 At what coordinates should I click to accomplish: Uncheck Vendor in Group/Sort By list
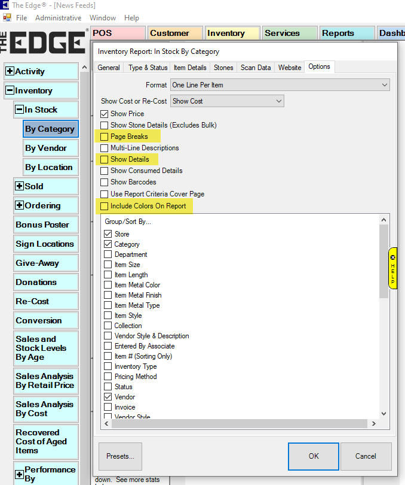click(108, 397)
